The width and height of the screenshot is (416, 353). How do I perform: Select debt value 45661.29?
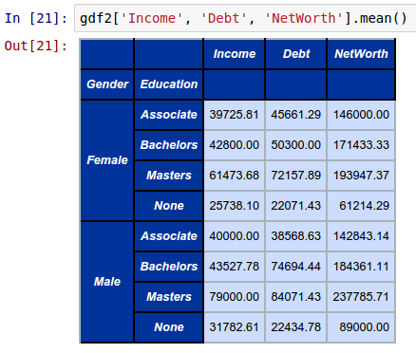[x=296, y=115]
